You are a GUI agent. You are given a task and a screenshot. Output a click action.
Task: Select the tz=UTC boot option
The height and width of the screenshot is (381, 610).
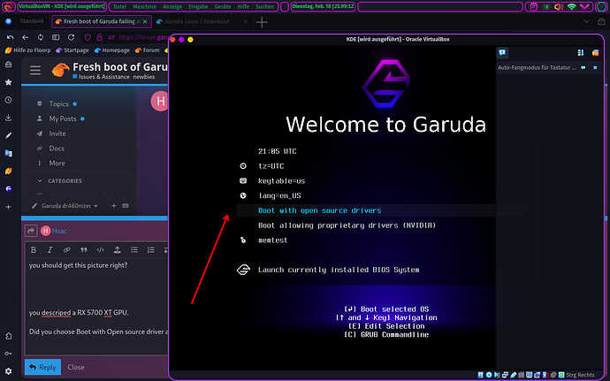pos(271,166)
